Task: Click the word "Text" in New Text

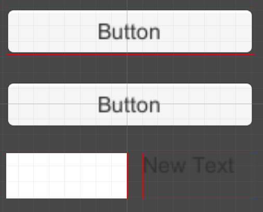Action: coord(213,165)
